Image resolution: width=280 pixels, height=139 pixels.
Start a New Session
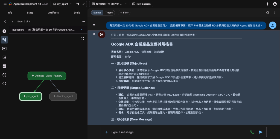(141, 4)
